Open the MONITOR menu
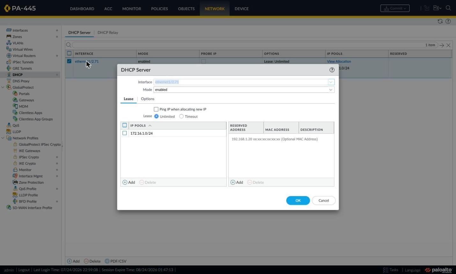The height and width of the screenshot is (274, 456). pos(132,9)
